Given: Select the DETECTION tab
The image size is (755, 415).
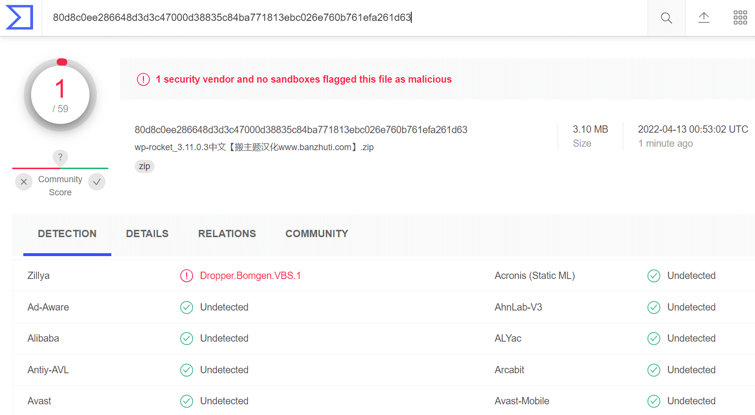Looking at the screenshot, I should click(x=67, y=234).
